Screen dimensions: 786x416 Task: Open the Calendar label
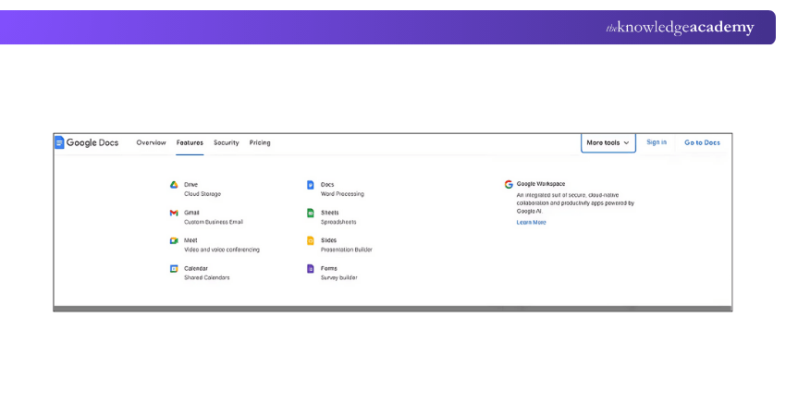[x=195, y=269]
